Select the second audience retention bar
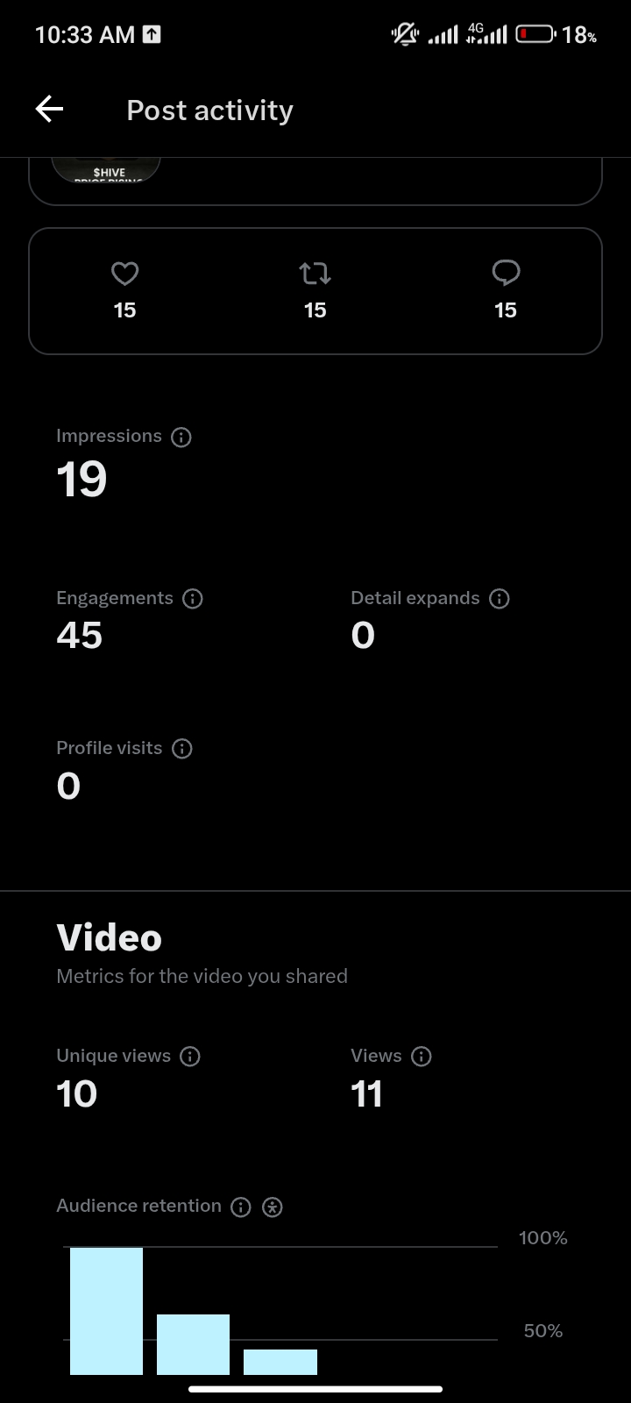The height and width of the screenshot is (1403, 631). (193, 1344)
